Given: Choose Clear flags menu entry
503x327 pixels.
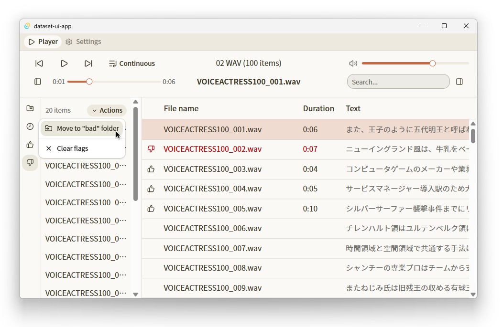Looking at the screenshot, I should click(82, 148).
